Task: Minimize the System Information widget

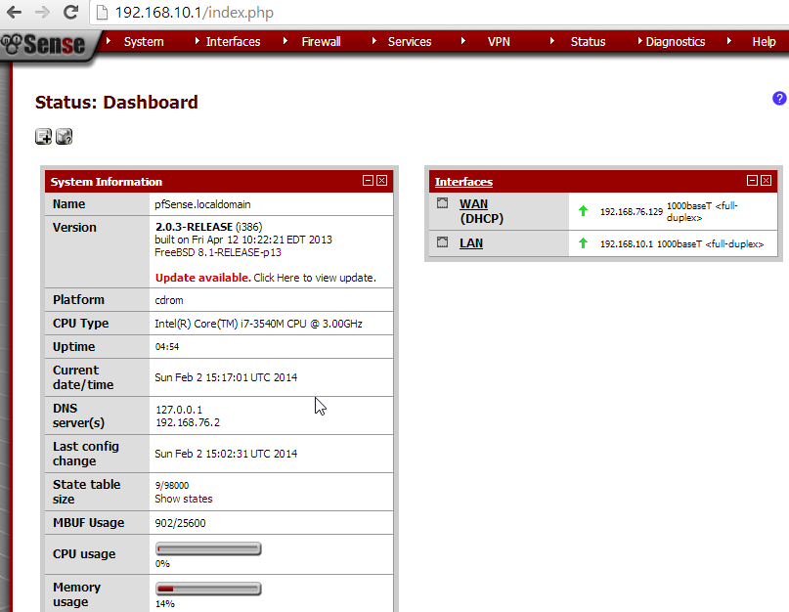Action: click(368, 180)
